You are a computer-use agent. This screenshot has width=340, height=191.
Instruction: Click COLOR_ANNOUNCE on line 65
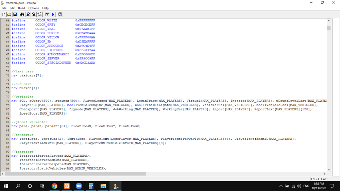coord(49,46)
